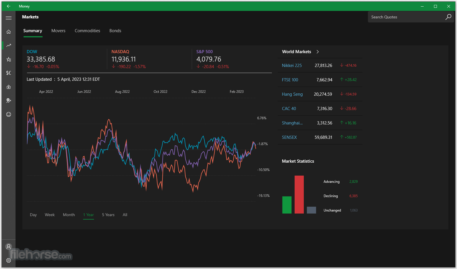Click the SENSEX change +582.87

tap(351, 137)
